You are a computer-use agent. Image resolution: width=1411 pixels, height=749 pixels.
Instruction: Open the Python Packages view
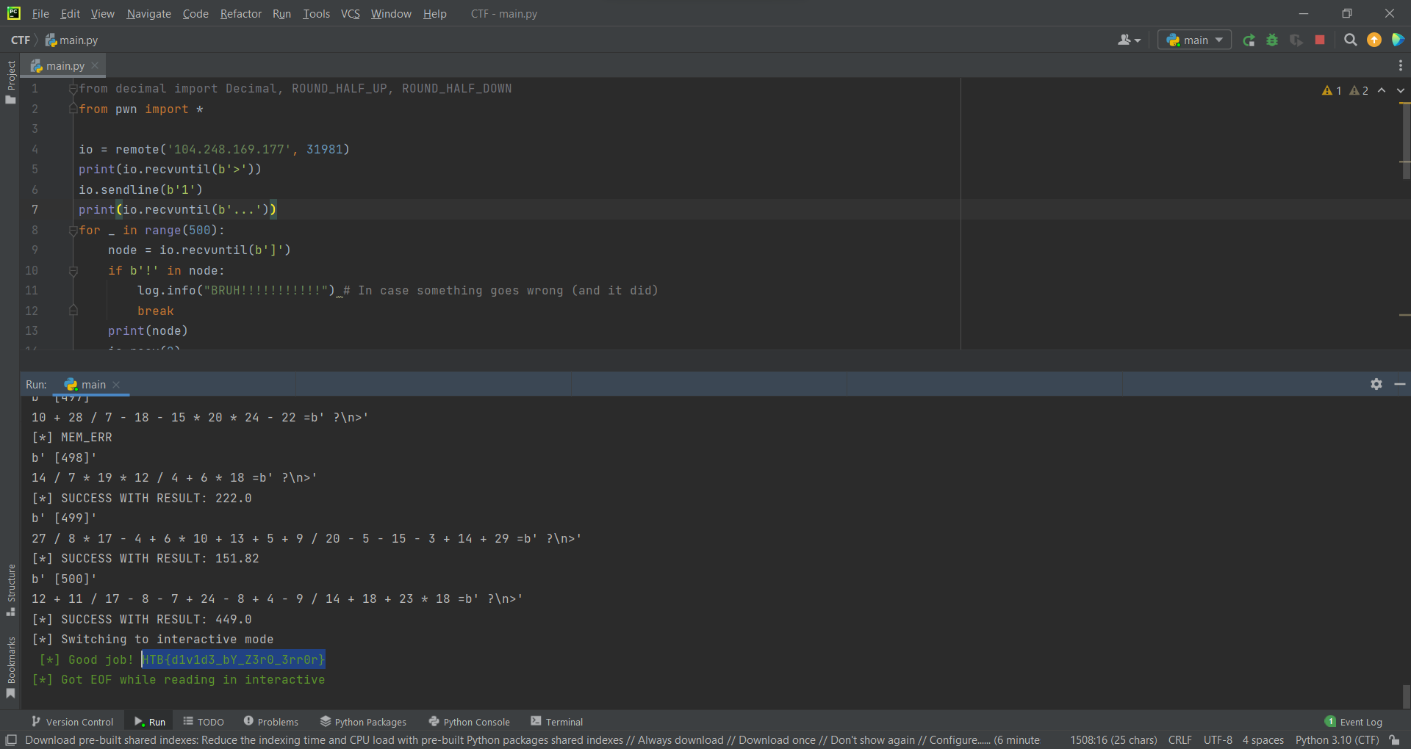tap(363, 721)
